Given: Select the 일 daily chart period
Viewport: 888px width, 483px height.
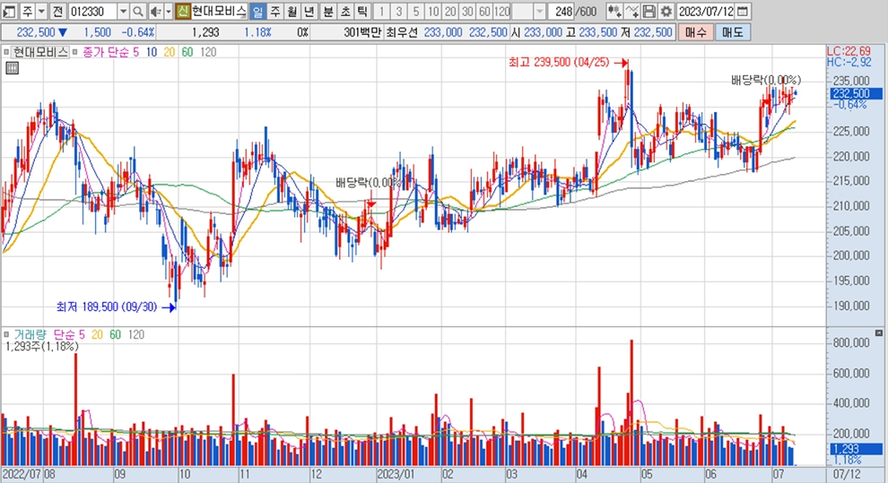Looking at the screenshot, I should tap(257, 11).
